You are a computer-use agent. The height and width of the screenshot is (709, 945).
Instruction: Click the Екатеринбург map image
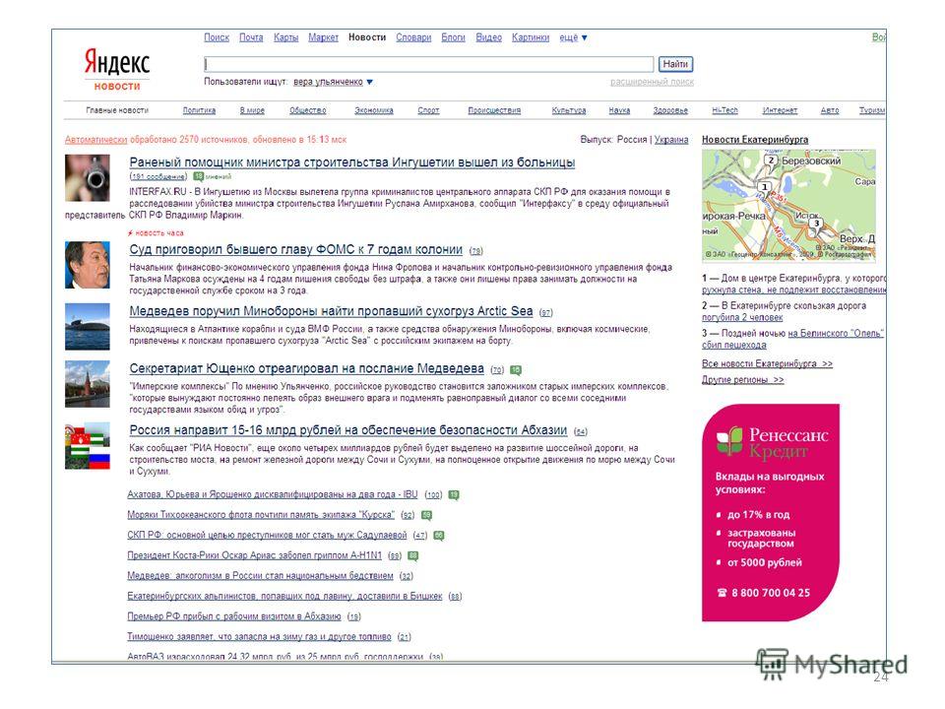[788, 206]
